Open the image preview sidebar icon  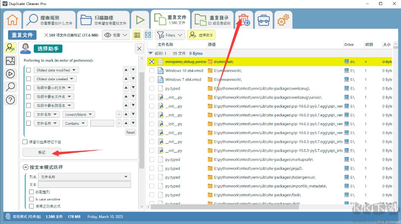click(x=10, y=61)
